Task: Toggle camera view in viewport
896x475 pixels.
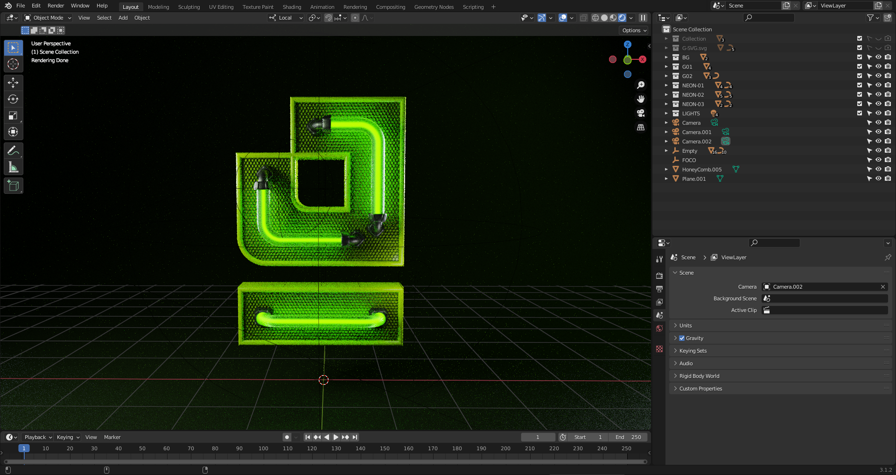Action: pyautogui.click(x=641, y=113)
